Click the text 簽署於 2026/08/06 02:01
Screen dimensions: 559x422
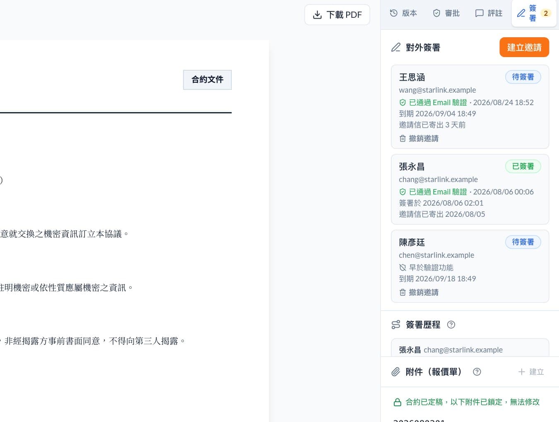click(441, 203)
